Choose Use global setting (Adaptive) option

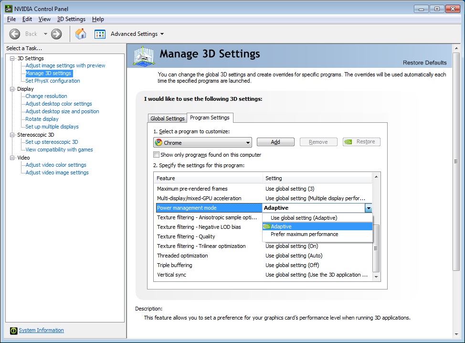pyautogui.click(x=317, y=218)
